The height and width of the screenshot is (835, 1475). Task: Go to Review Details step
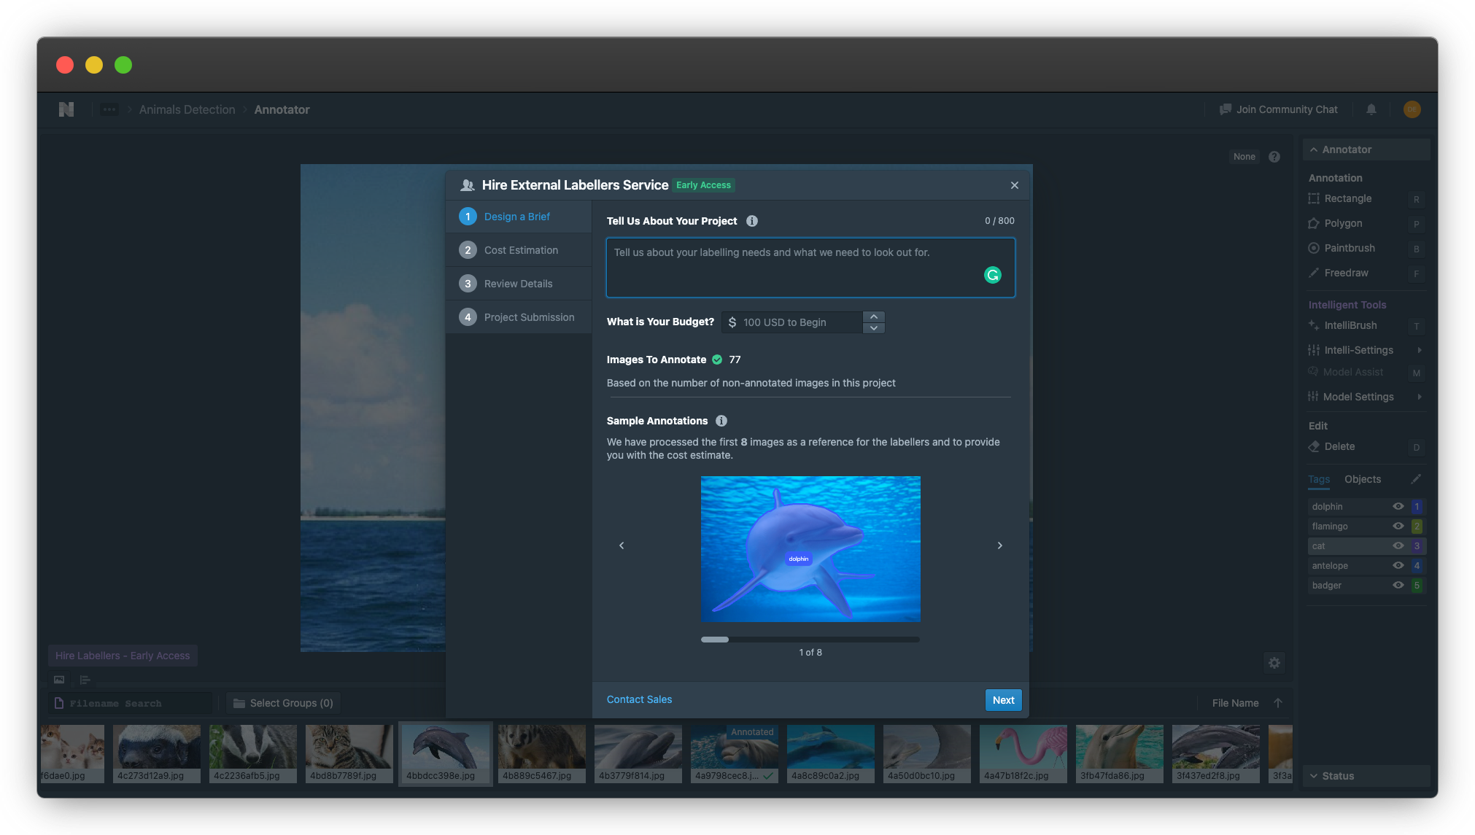519,284
